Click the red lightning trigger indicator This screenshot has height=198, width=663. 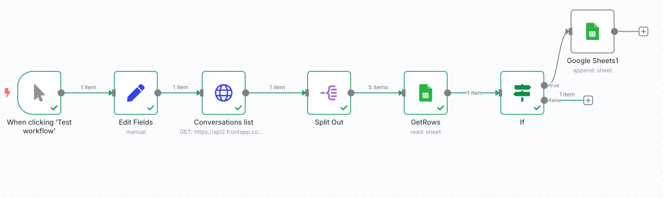tap(7, 92)
